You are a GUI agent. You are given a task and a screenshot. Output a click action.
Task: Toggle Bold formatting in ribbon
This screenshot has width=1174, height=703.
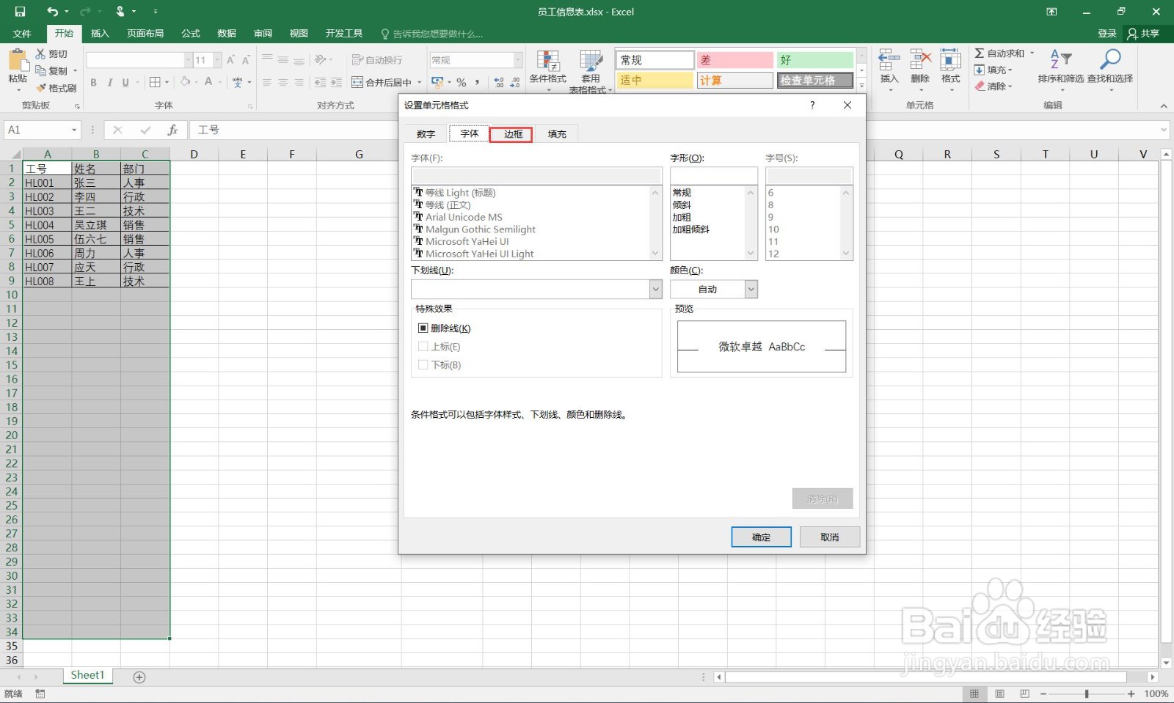[x=93, y=83]
